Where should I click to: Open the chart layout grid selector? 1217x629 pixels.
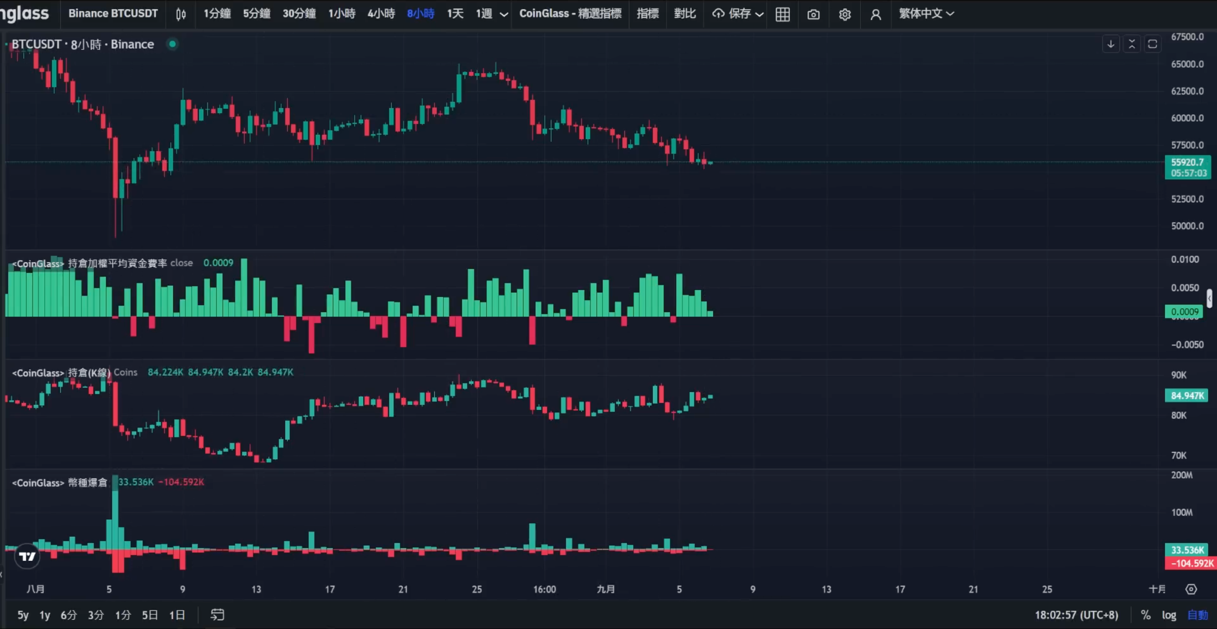coord(782,14)
